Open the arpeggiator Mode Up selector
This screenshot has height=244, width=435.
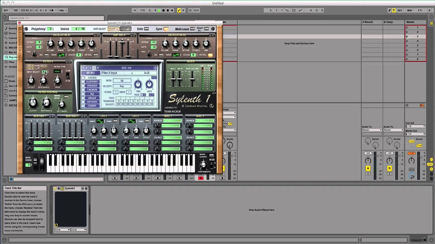[122, 80]
